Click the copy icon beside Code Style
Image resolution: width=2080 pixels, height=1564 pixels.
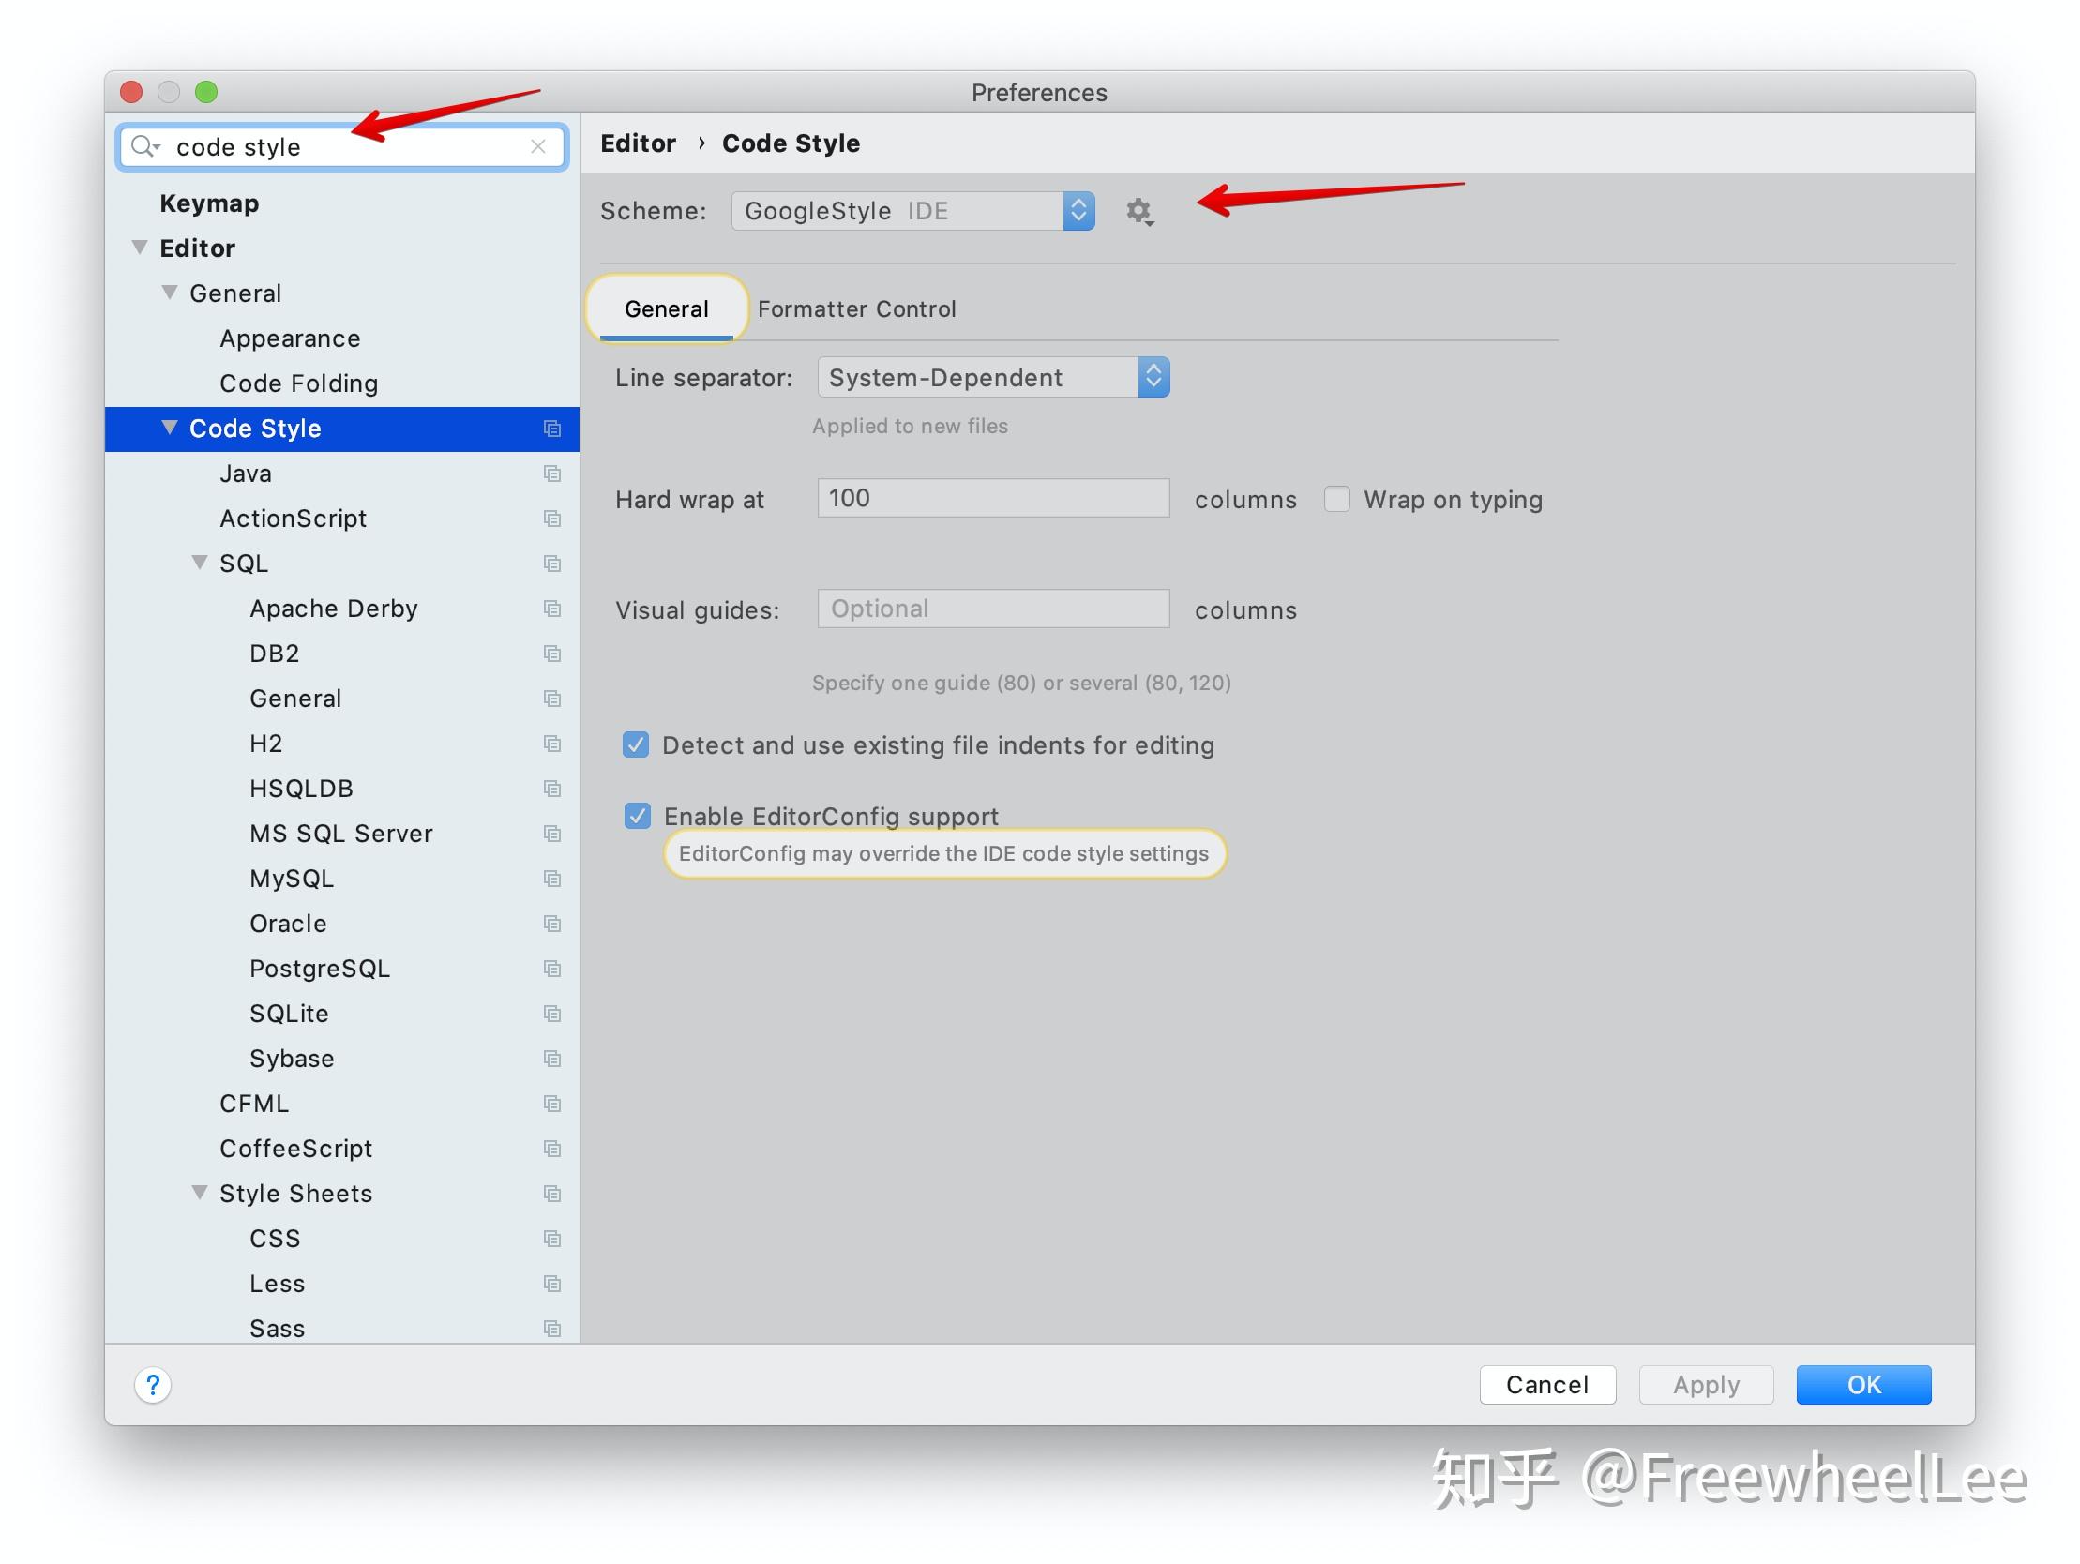[x=552, y=429]
